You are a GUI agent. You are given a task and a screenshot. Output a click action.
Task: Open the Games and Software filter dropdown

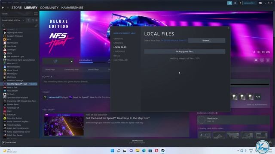point(13,20)
